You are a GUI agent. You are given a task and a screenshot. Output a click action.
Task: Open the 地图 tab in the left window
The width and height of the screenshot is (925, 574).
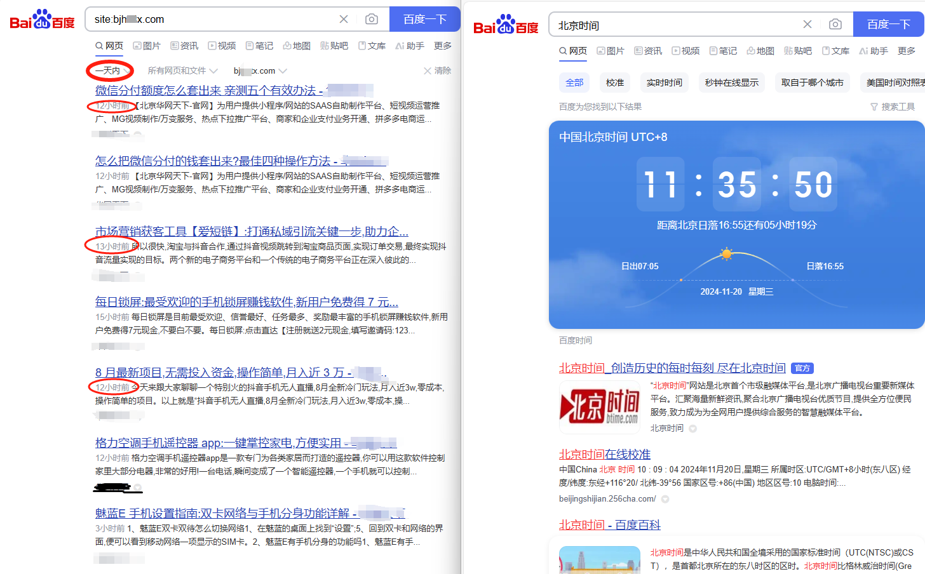coord(297,46)
